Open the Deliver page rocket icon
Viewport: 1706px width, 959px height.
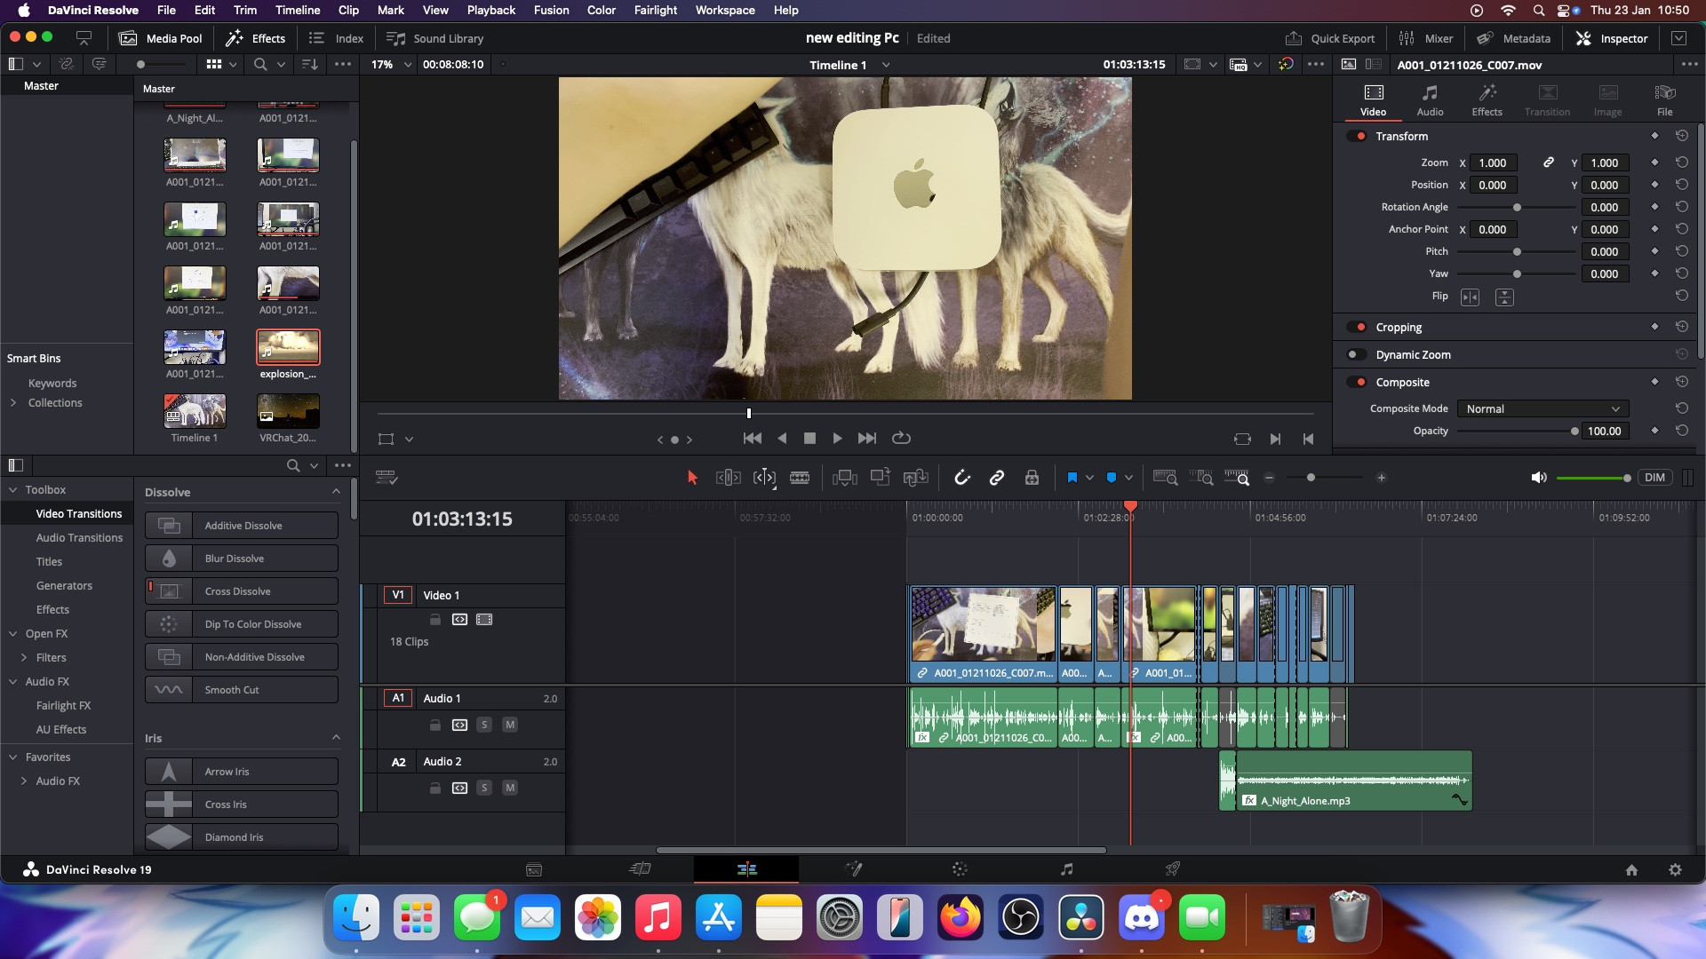click(x=1173, y=869)
